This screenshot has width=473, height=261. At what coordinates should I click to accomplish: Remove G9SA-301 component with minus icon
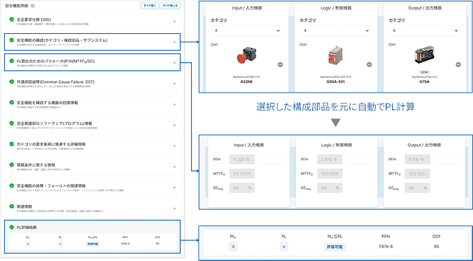point(369,64)
